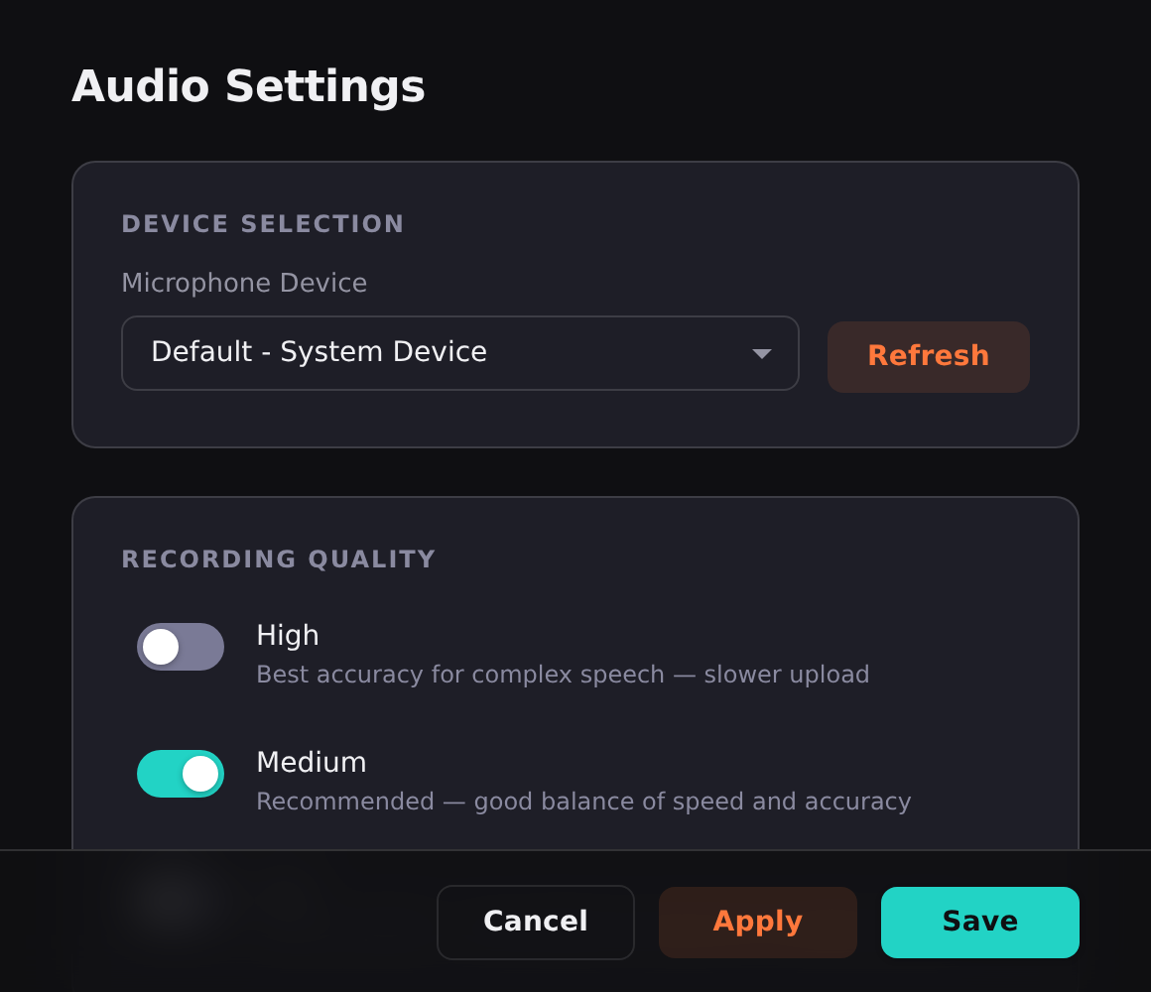1151x992 pixels.
Task: Click the "slower upload" description under High
Action: [x=563, y=675]
